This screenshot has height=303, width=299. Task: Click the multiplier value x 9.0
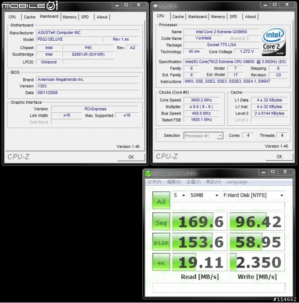(201, 107)
